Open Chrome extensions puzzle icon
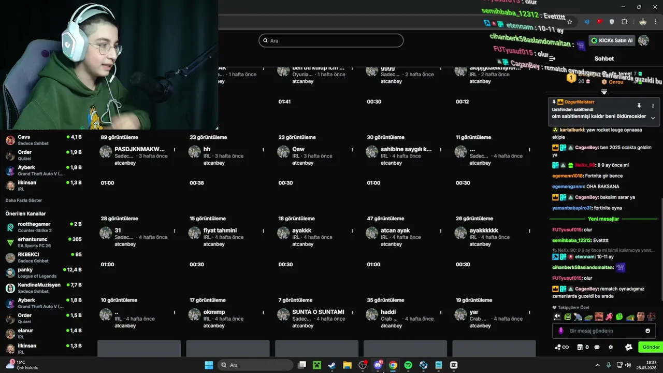 [x=624, y=22]
